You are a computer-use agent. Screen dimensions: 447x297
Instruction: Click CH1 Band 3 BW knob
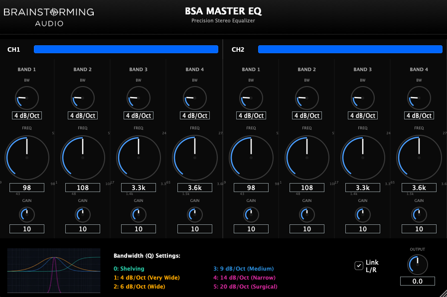pyautogui.click(x=139, y=98)
